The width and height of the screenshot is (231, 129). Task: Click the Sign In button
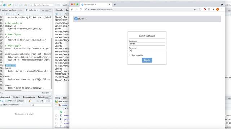[x=147, y=60]
